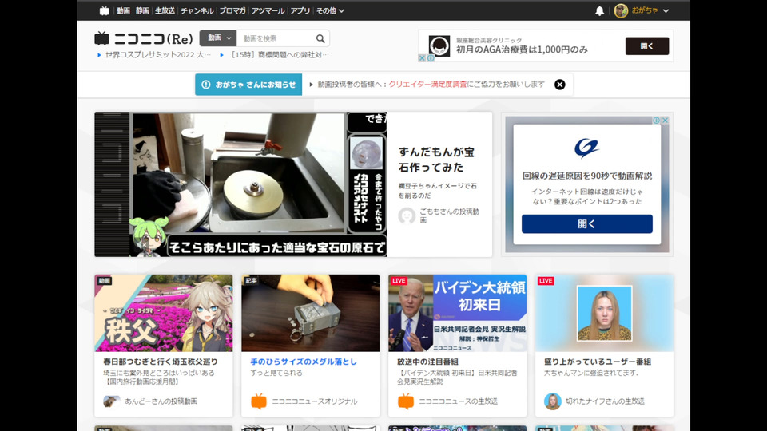Click the text ごももさんの投稿動画
The width and height of the screenshot is (767, 431).
pos(450,215)
